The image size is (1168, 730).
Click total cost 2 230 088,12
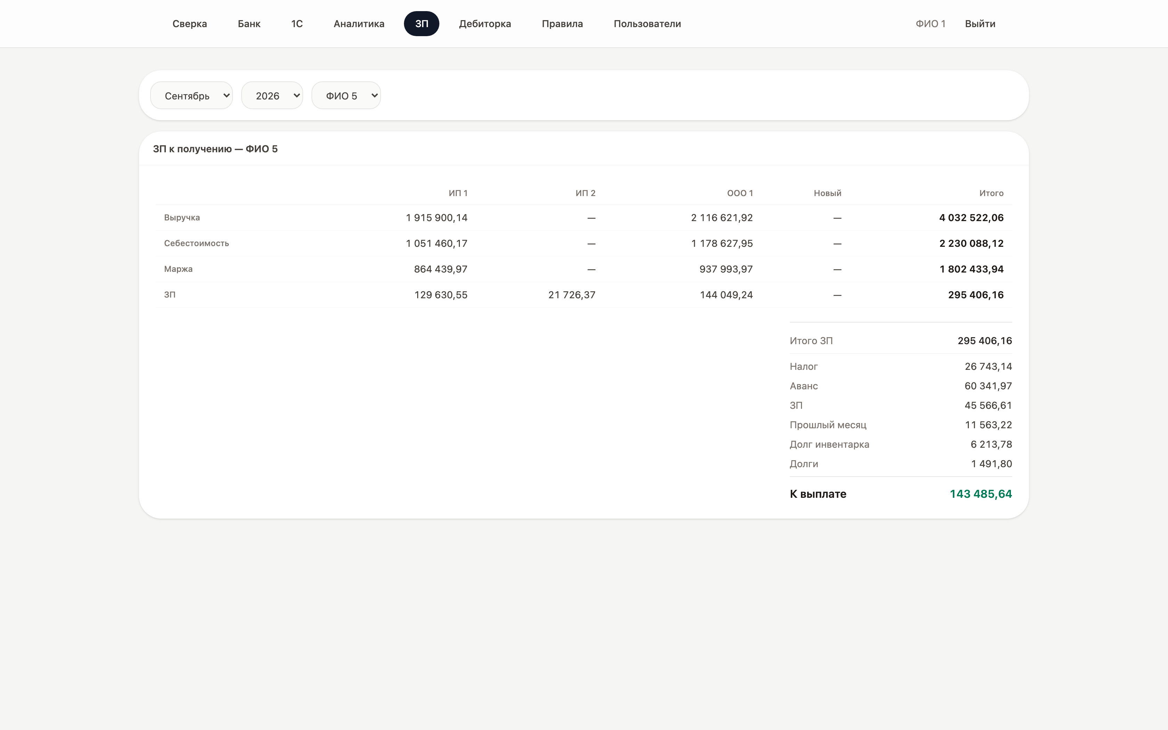click(972, 243)
